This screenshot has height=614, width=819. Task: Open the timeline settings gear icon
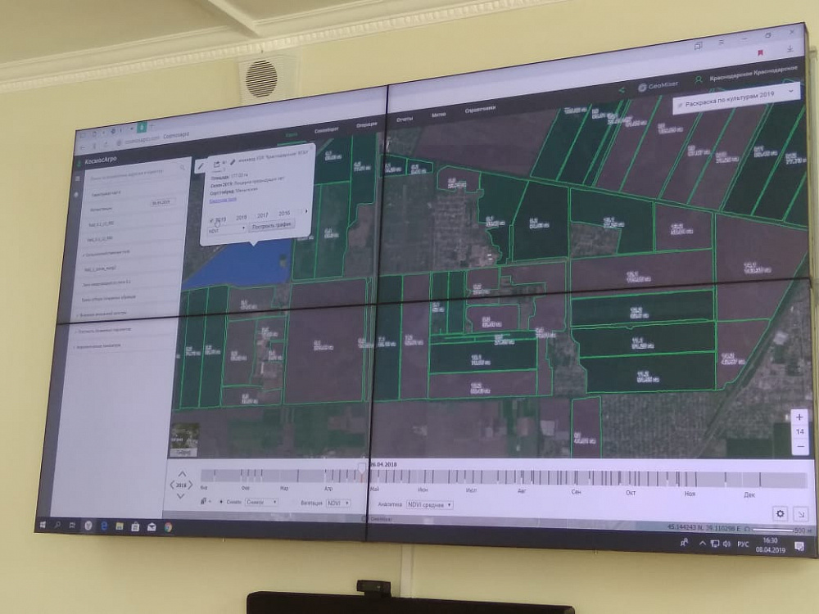780,513
